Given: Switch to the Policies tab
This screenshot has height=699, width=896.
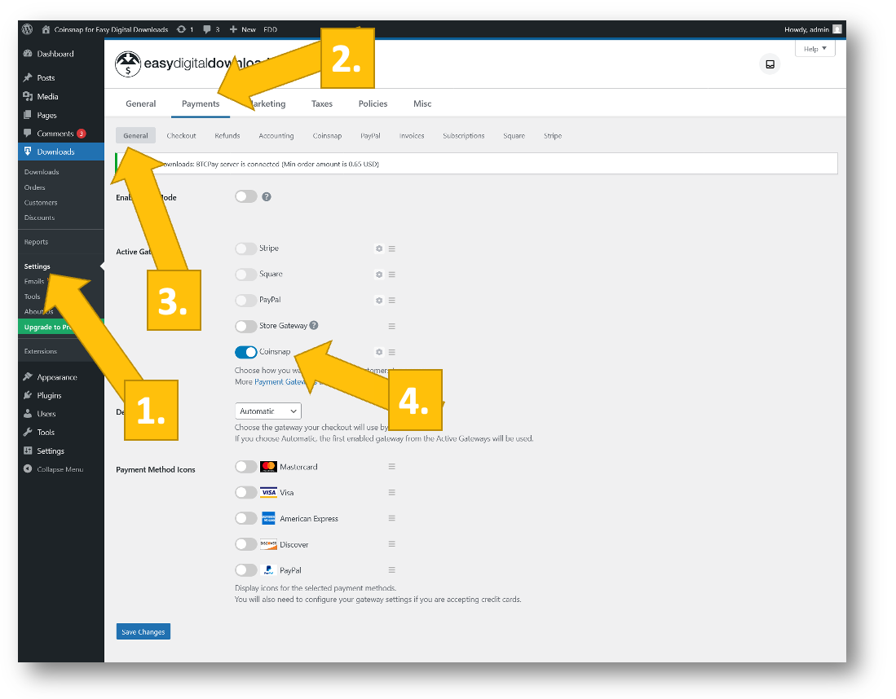Looking at the screenshot, I should [x=373, y=103].
